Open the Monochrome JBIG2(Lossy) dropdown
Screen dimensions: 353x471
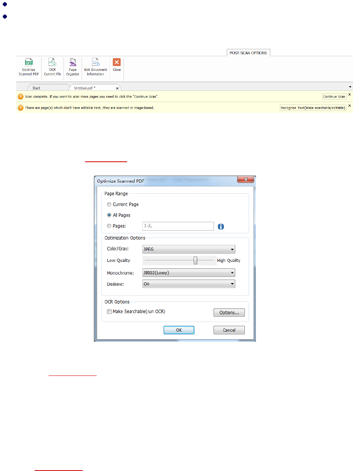[189, 273]
